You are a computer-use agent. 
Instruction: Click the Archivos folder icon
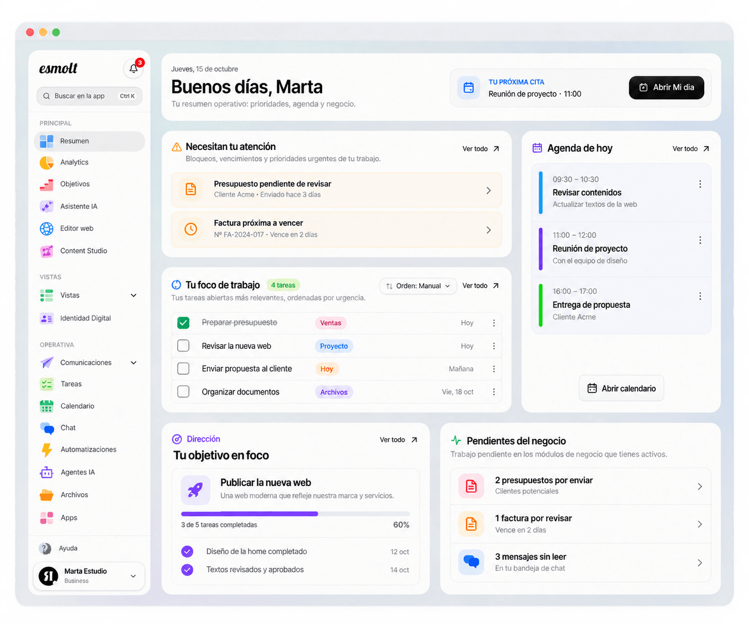pyautogui.click(x=47, y=495)
